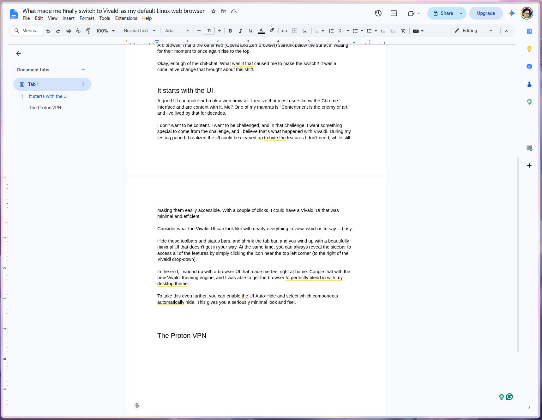Open the Arial font dropdown
This screenshot has width=542, height=420.
click(x=177, y=31)
